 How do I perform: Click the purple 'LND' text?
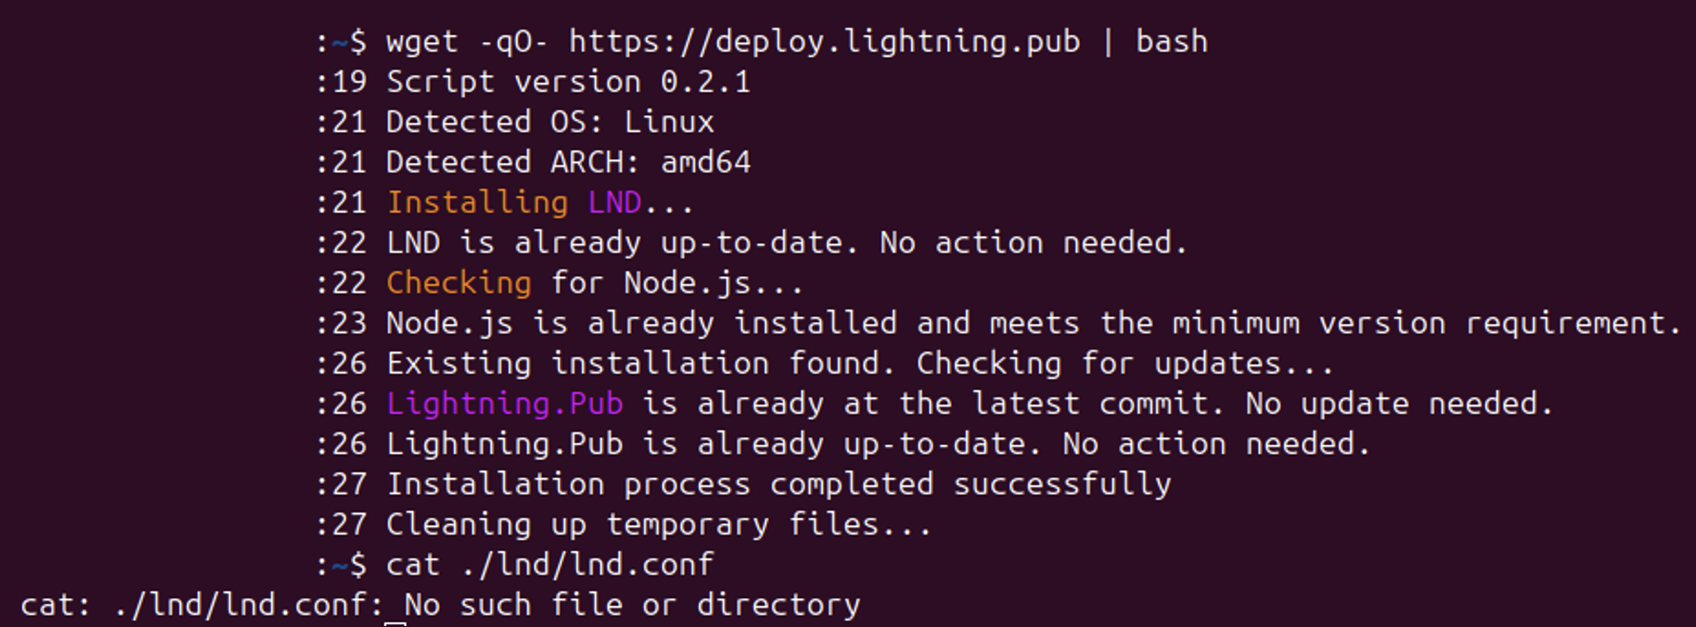[x=614, y=202]
